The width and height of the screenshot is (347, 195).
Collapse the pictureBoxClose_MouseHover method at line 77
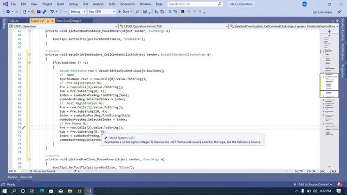click(29, 159)
